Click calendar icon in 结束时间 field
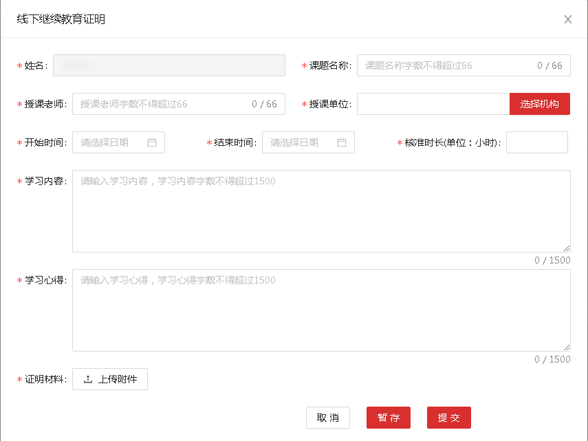Viewport: 588px width, 441px height. 342,142
